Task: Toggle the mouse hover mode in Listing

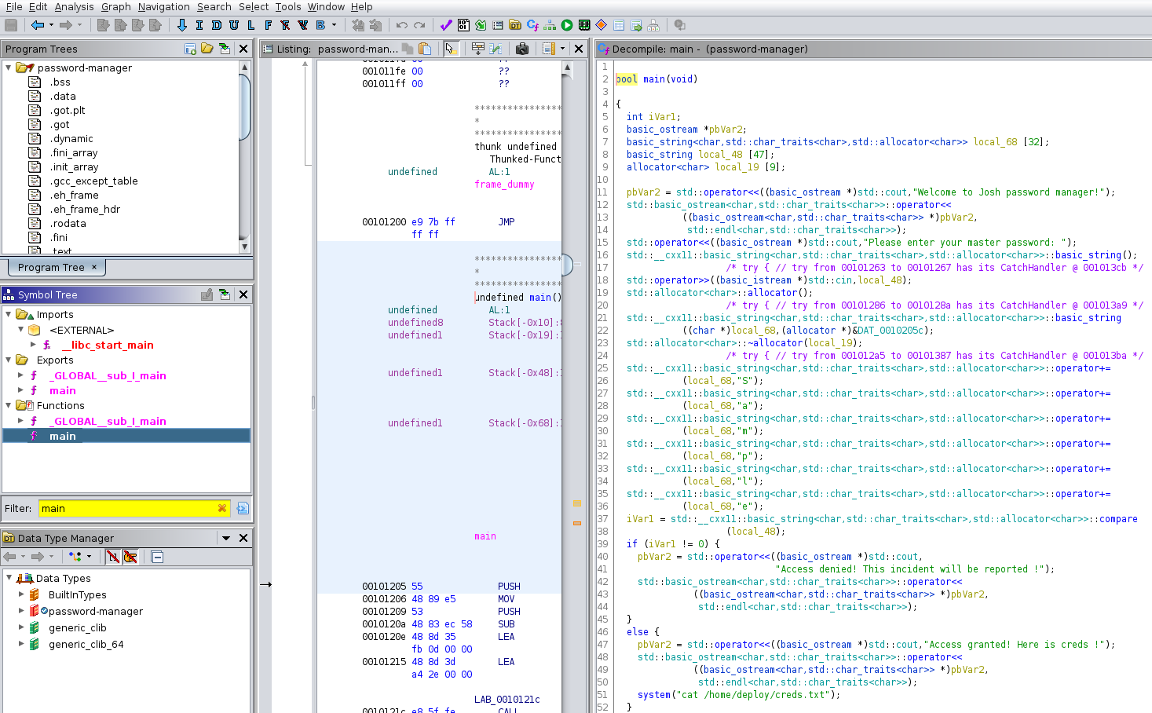Action: pos(450,49)
